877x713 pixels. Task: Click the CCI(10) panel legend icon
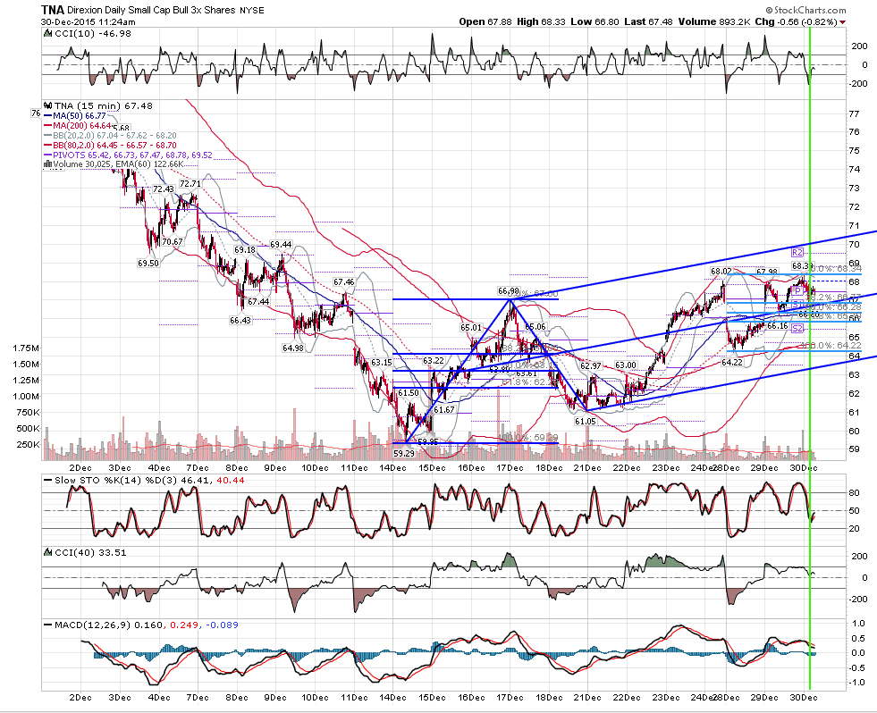(x=48, y=34)
